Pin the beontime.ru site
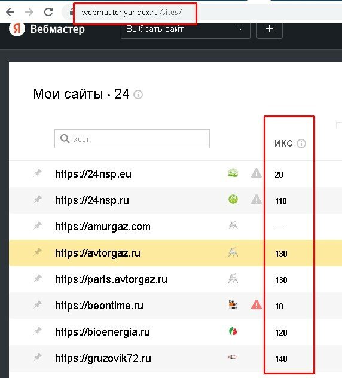Image resolution: width=342 pixels, height=378 pixels. click(38, 304)
